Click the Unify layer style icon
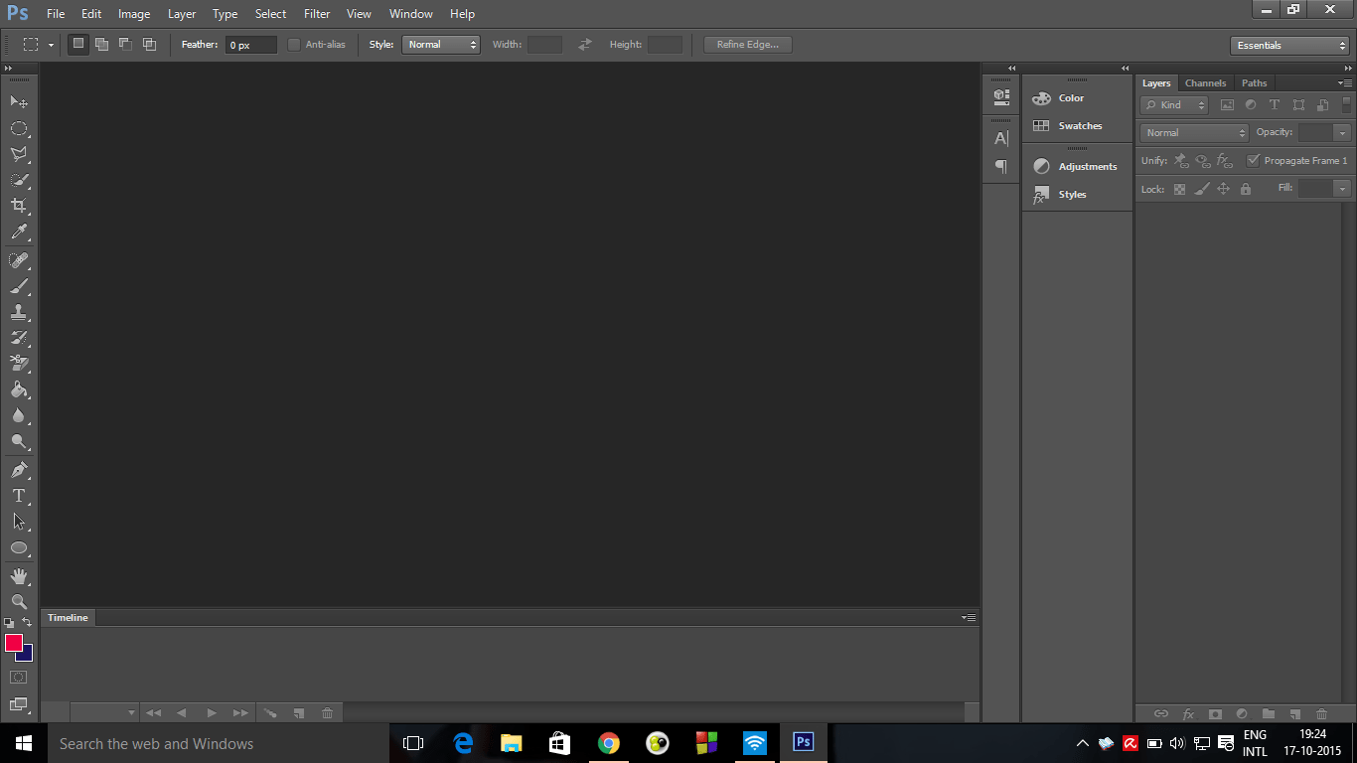 pos(1225,160)
